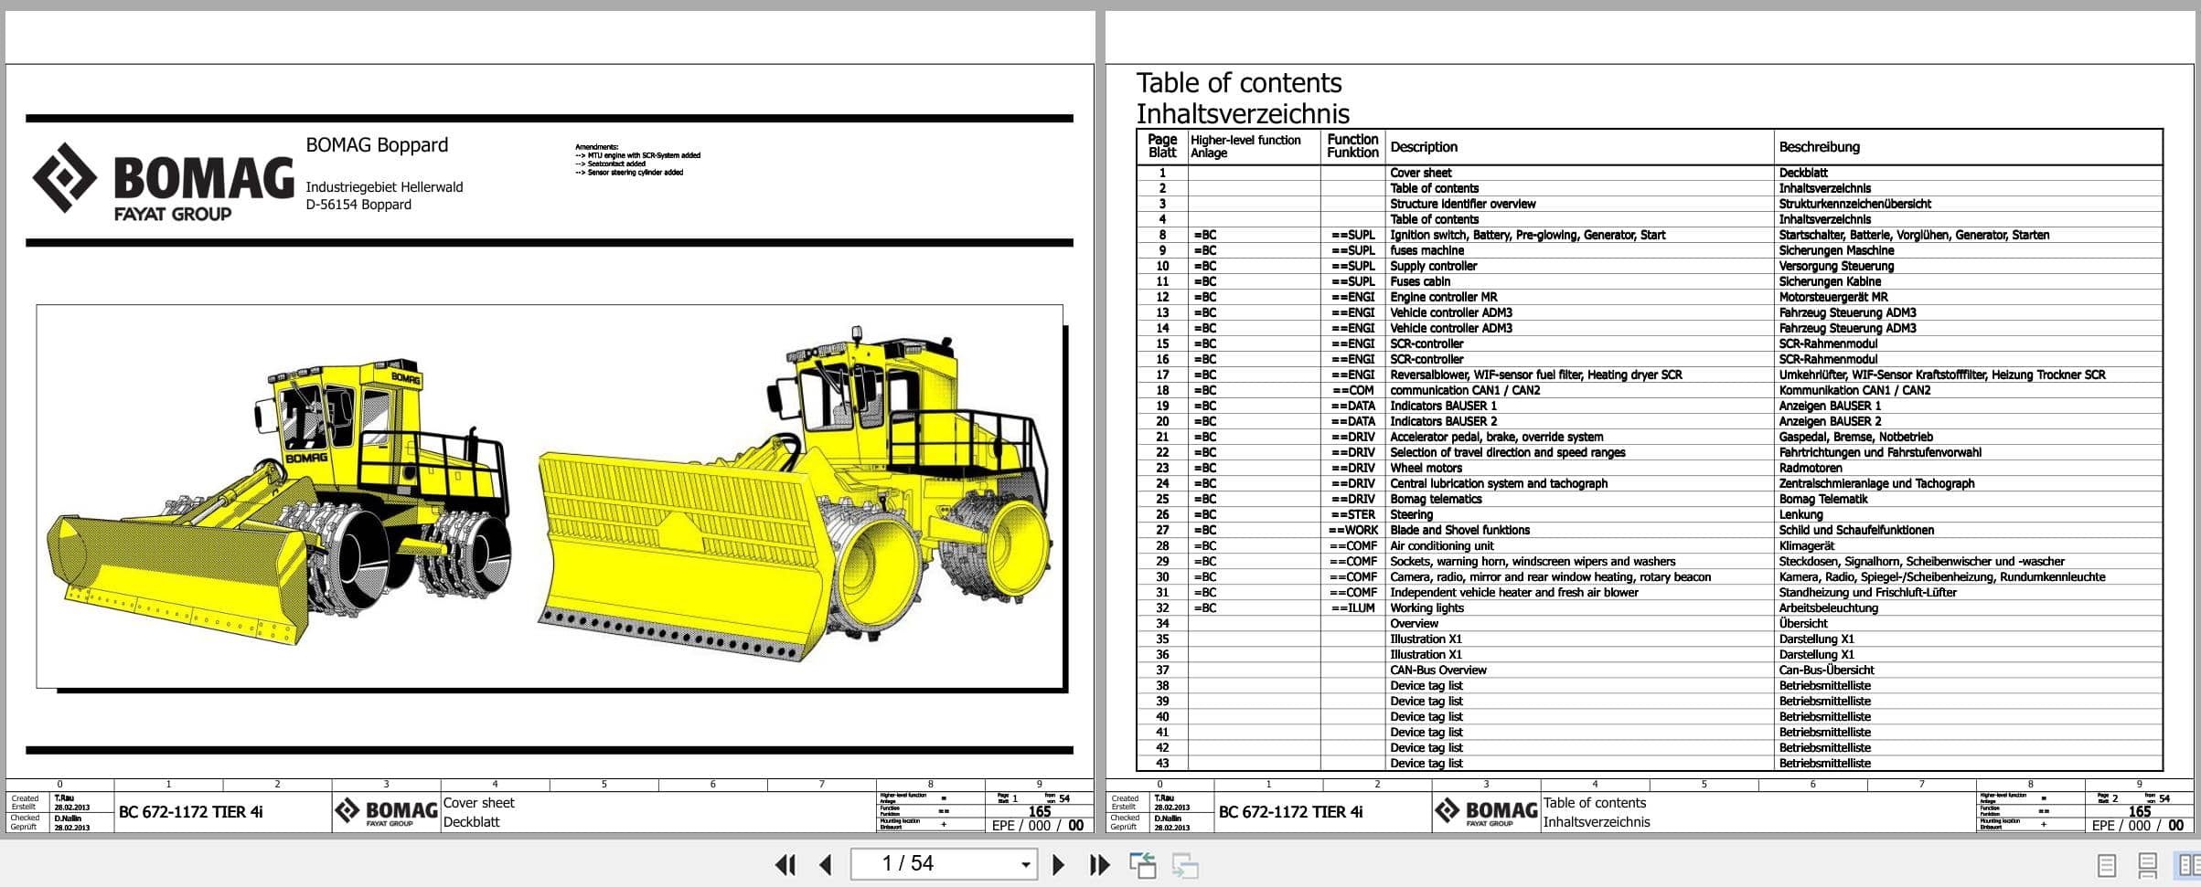
Task: Click 'Lenkung' German description
Action: [1800, 514]
